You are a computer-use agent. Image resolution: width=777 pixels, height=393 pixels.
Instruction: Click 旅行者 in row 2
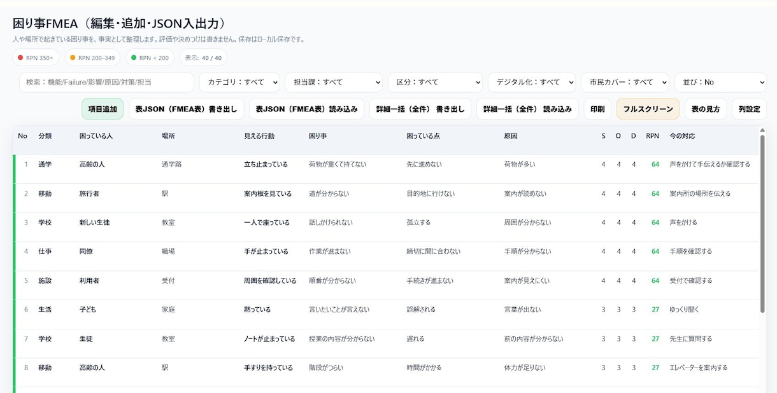tap(89, 193)
